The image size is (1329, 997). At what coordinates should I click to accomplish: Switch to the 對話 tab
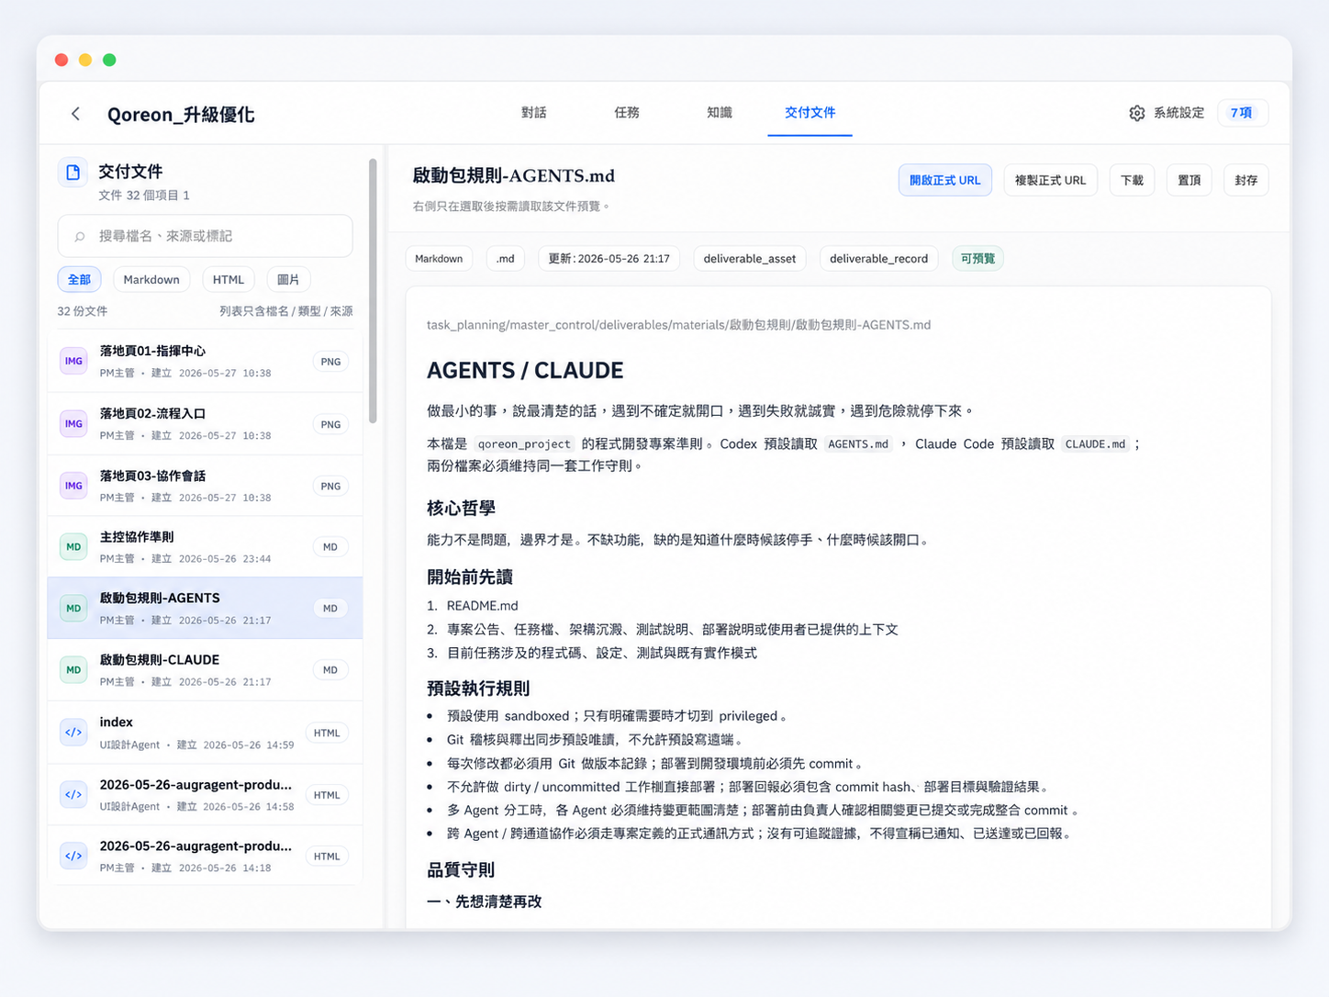(x=533, y=112)
